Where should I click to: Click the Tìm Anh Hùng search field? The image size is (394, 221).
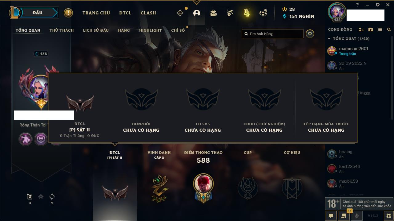[x=273, y=34]
